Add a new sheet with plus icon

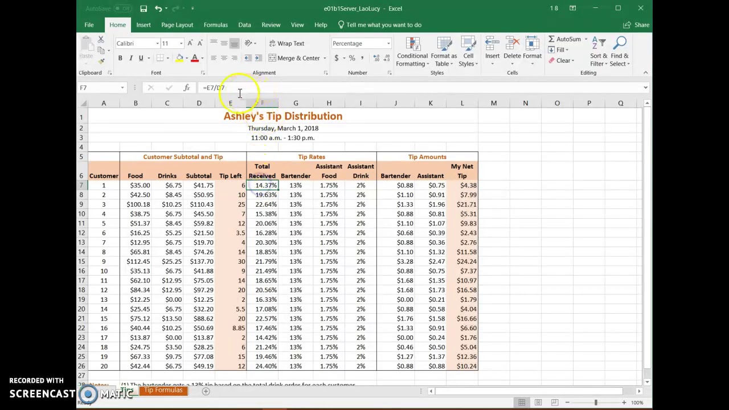tap(206, 391)
